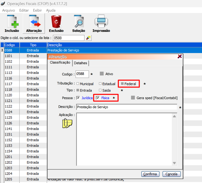
Task: Close the Alteração dialog with red X
Action: tap(180, 57)
